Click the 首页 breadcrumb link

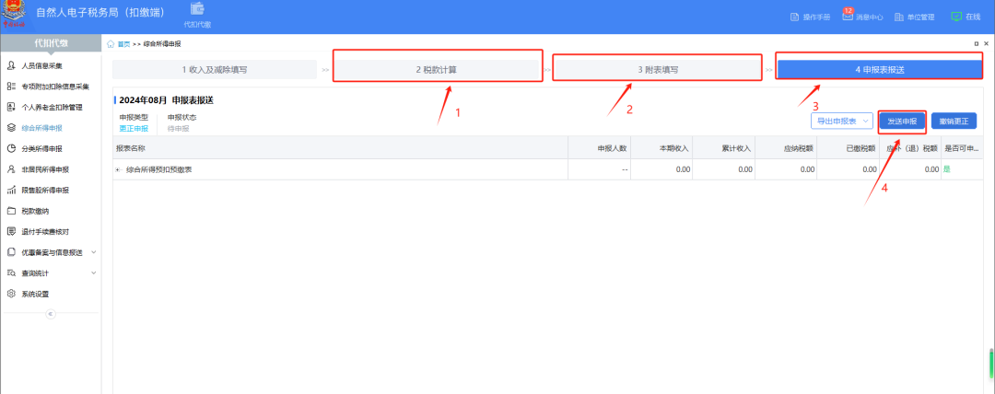[x=123, y=44]
